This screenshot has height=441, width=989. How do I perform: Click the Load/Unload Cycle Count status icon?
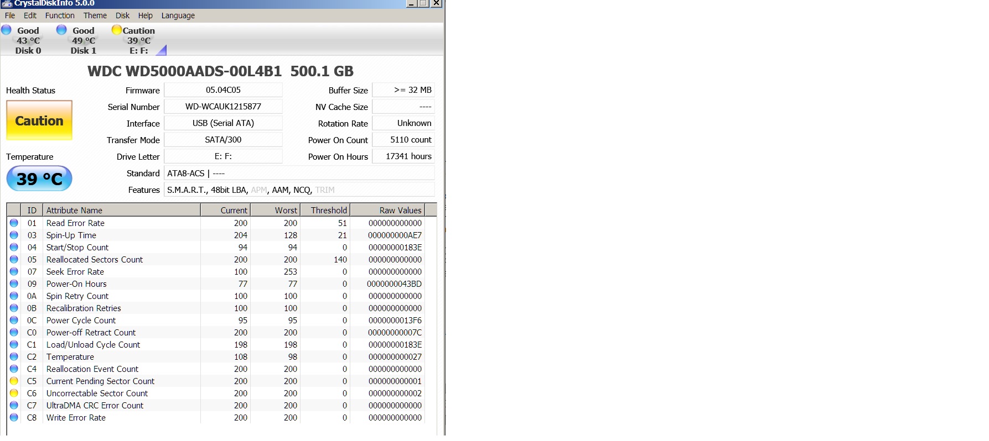point(14,344)
